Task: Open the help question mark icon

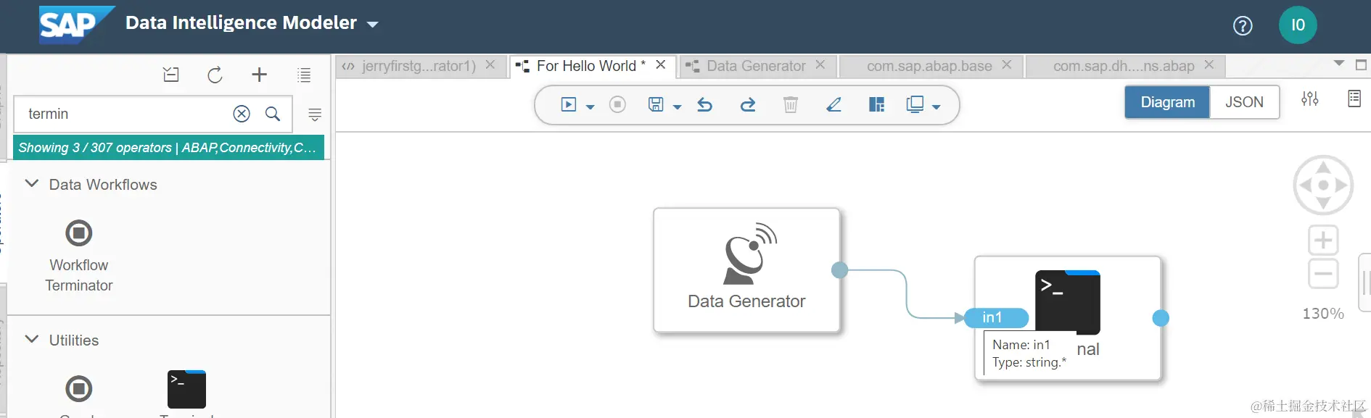Action: pos(1243,26)
